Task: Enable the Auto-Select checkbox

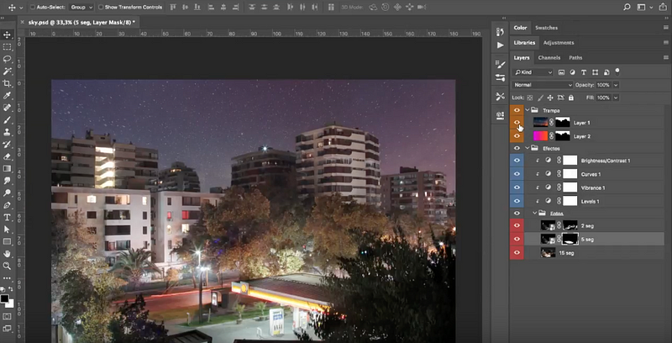Action: pos(33,8)
